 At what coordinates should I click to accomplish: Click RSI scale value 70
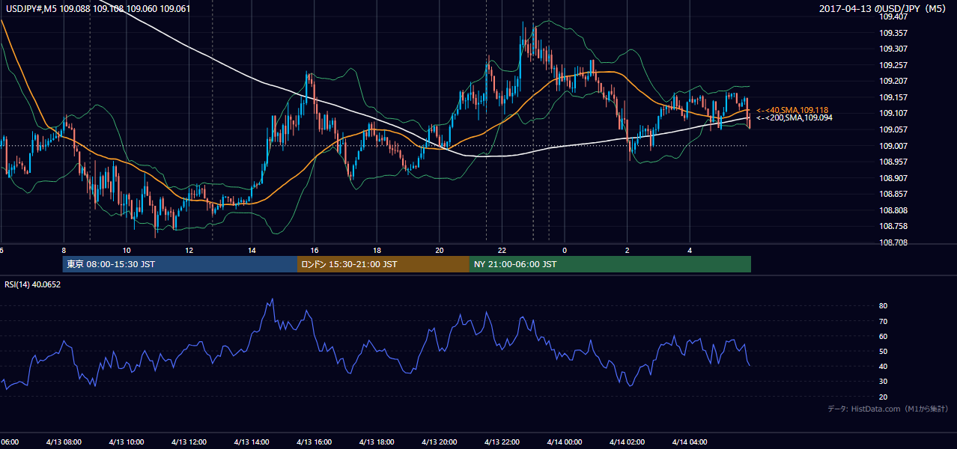pyautogui.click(x=884, y=321)
